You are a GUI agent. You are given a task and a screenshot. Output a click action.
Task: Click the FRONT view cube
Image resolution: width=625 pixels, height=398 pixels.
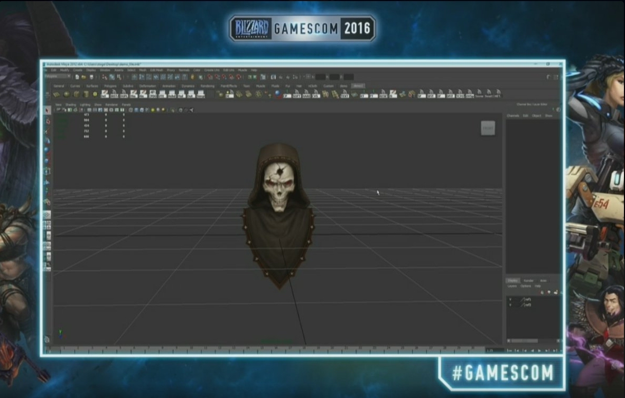tap(488, 128)
